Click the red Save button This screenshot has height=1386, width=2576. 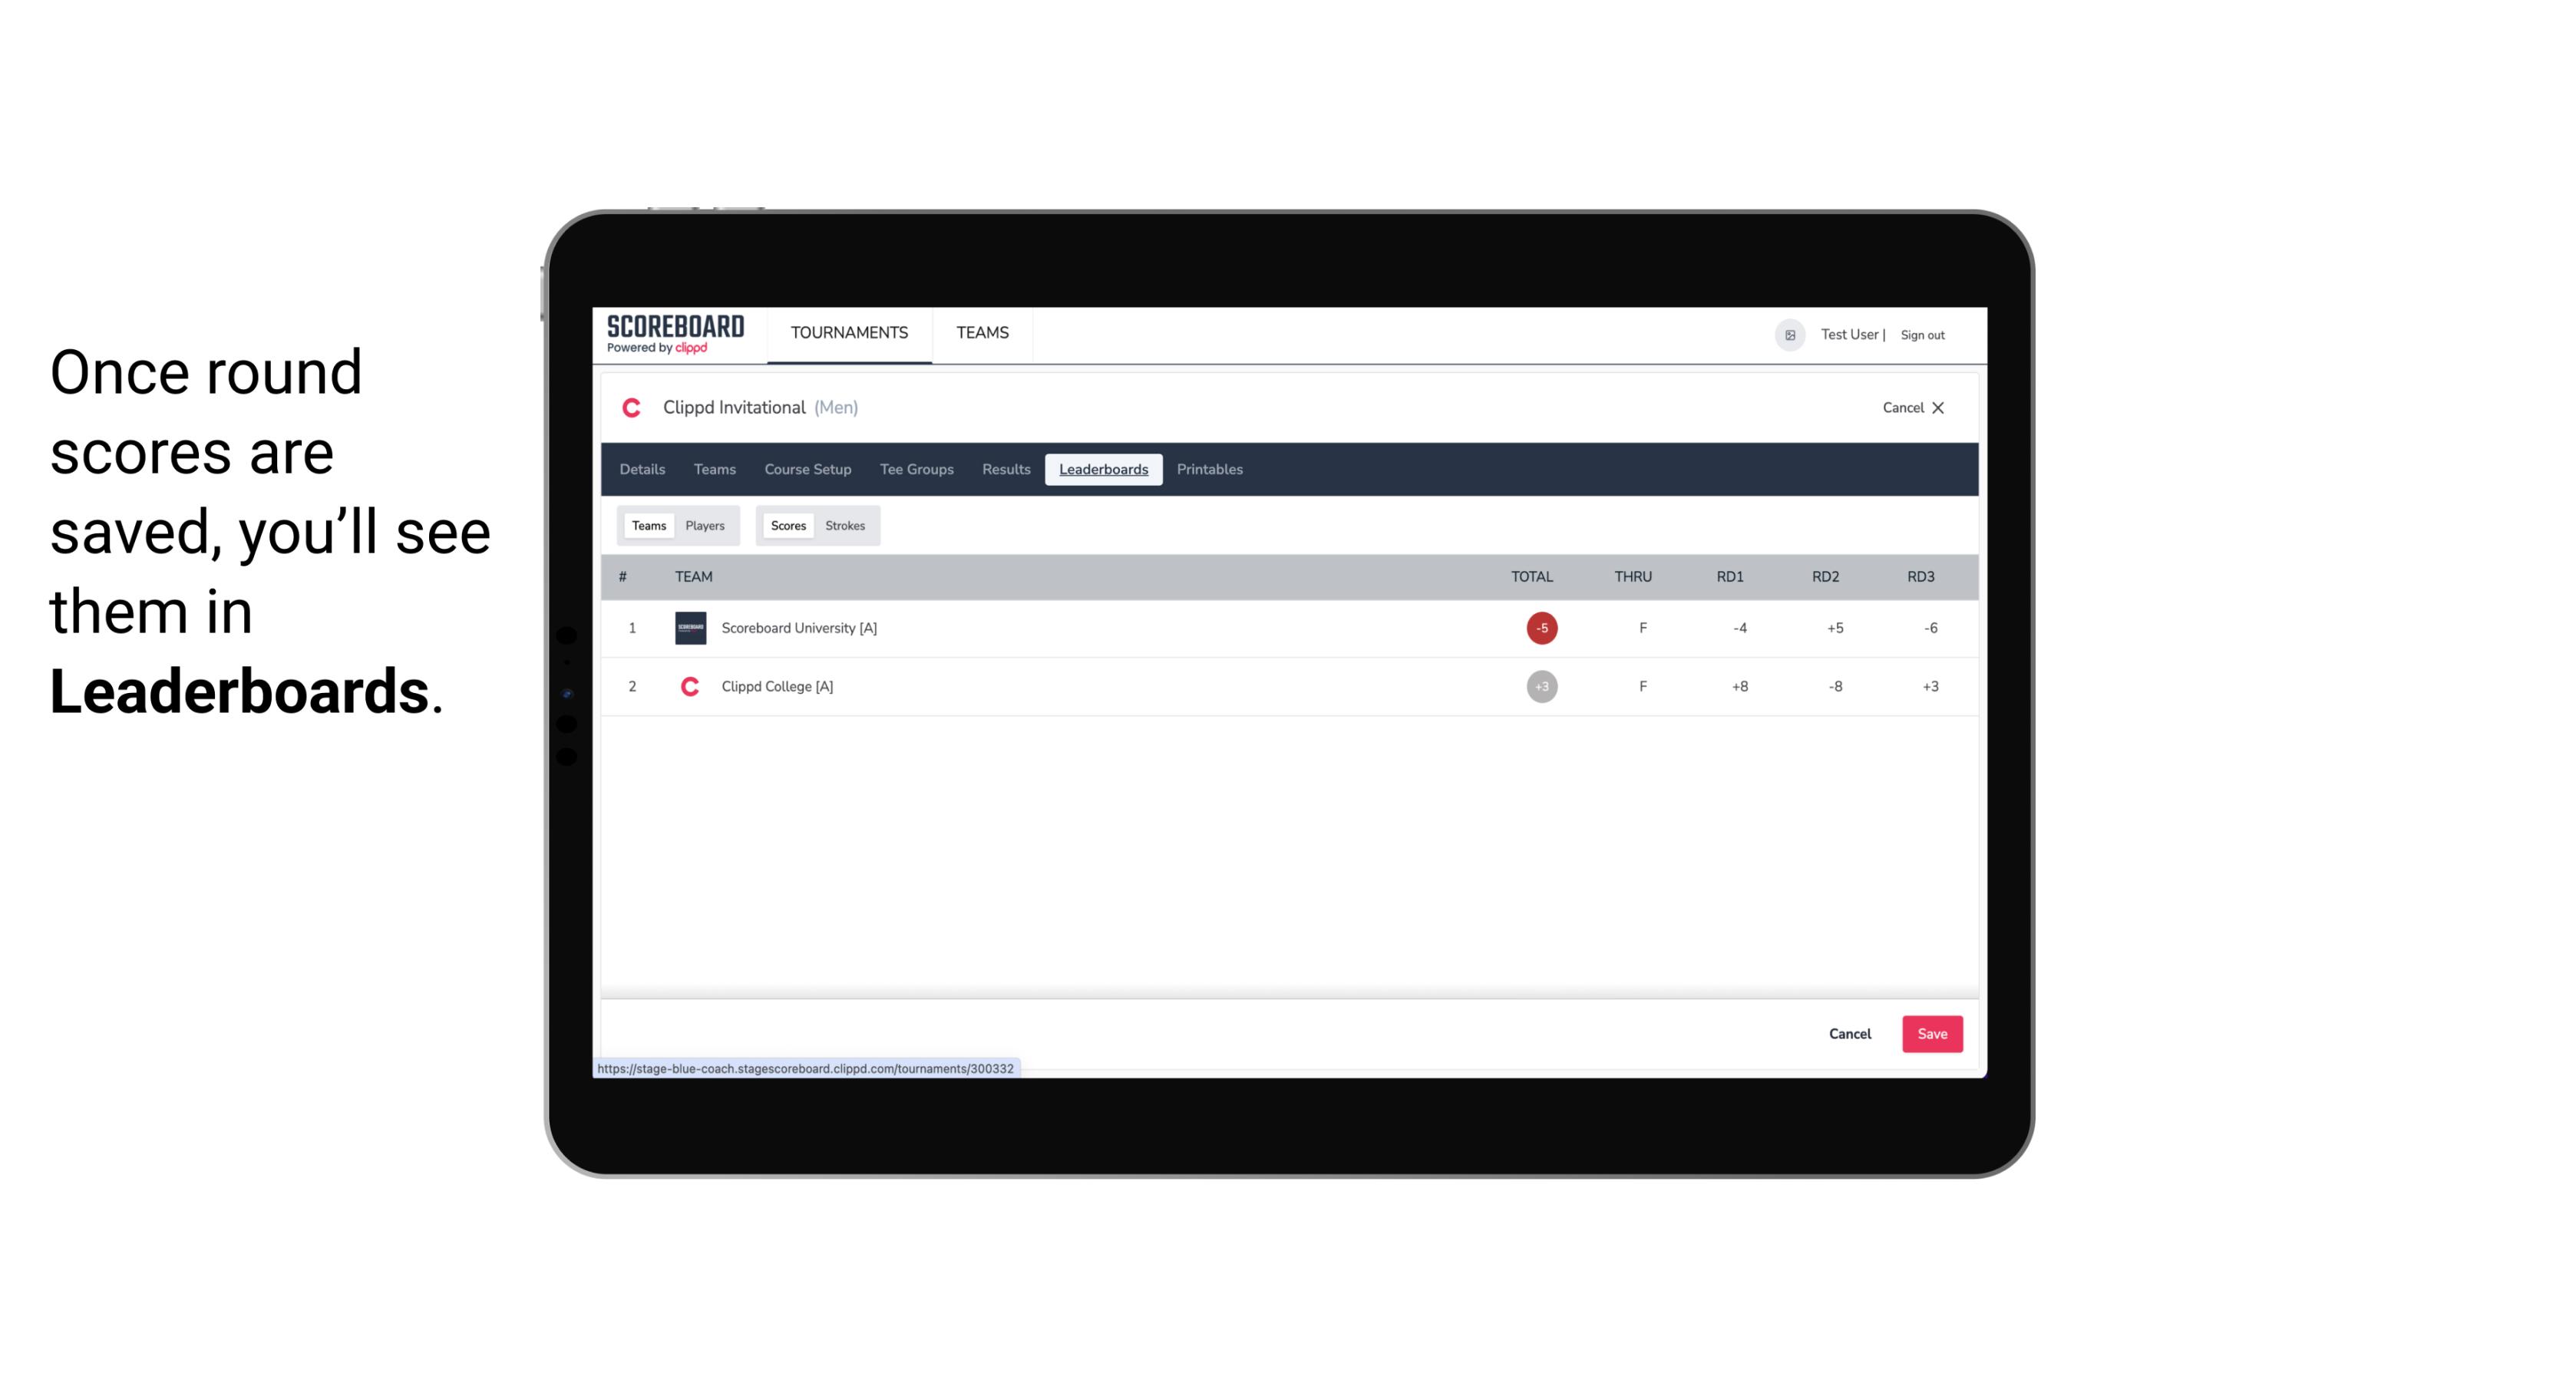pyautogui.click(x=1930, y=1033)
